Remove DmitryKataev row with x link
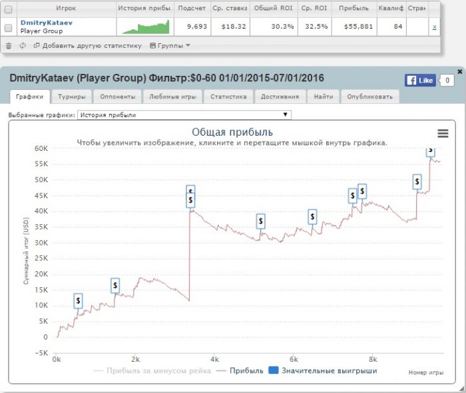This screenshot has height=393, width=466. [434, 27]
